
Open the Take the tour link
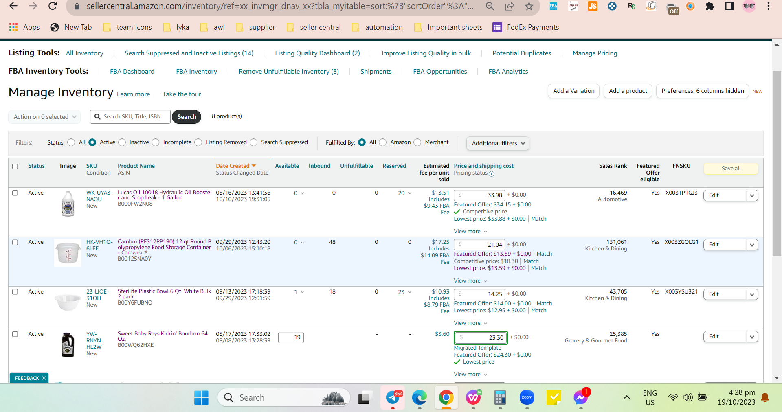point(182,94)
